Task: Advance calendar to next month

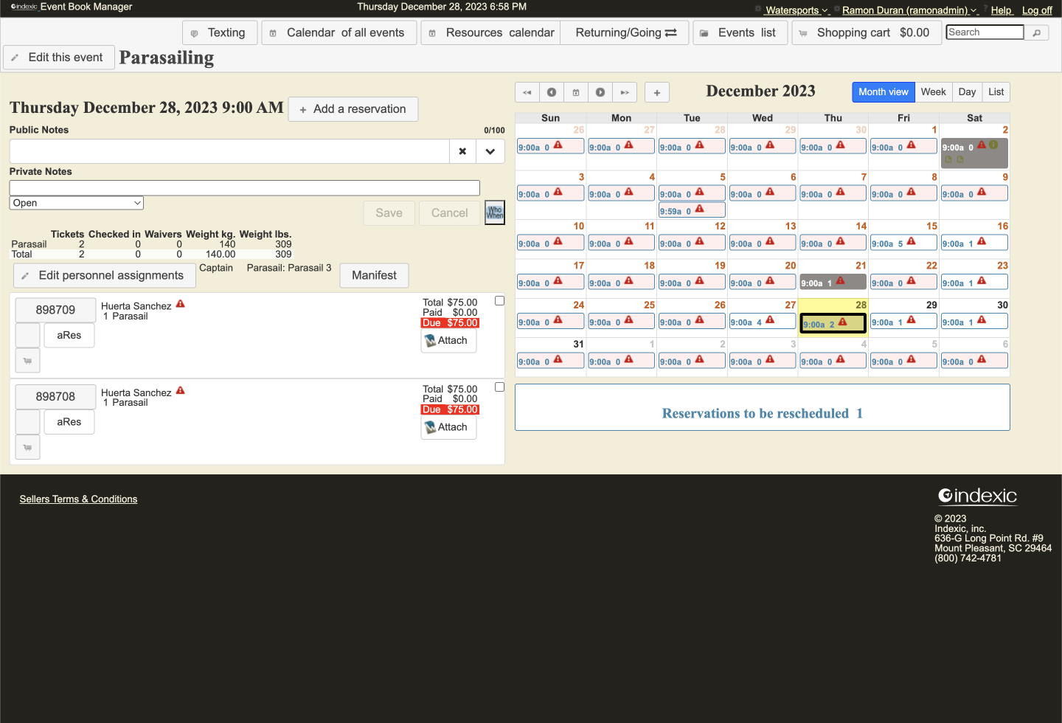Action: coord(600,92)
